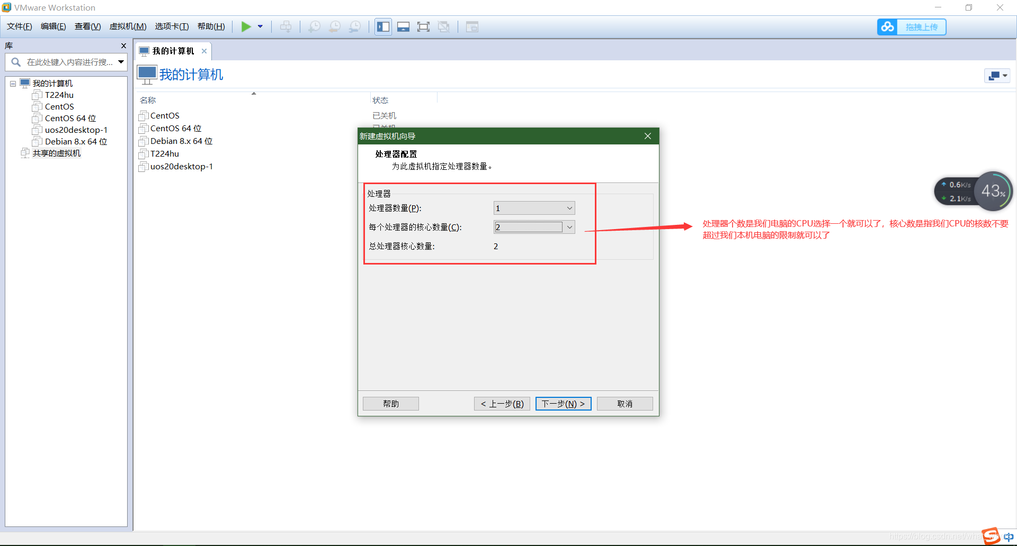Open the view mode dropdown at top right
This screenshot has width=1017, height=546.
tap(997, 76)
